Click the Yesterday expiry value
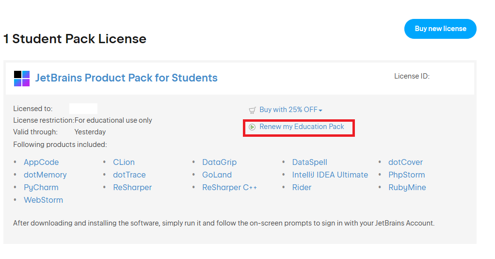Screen dimensions: 495x259 click(x=90, y=132)
